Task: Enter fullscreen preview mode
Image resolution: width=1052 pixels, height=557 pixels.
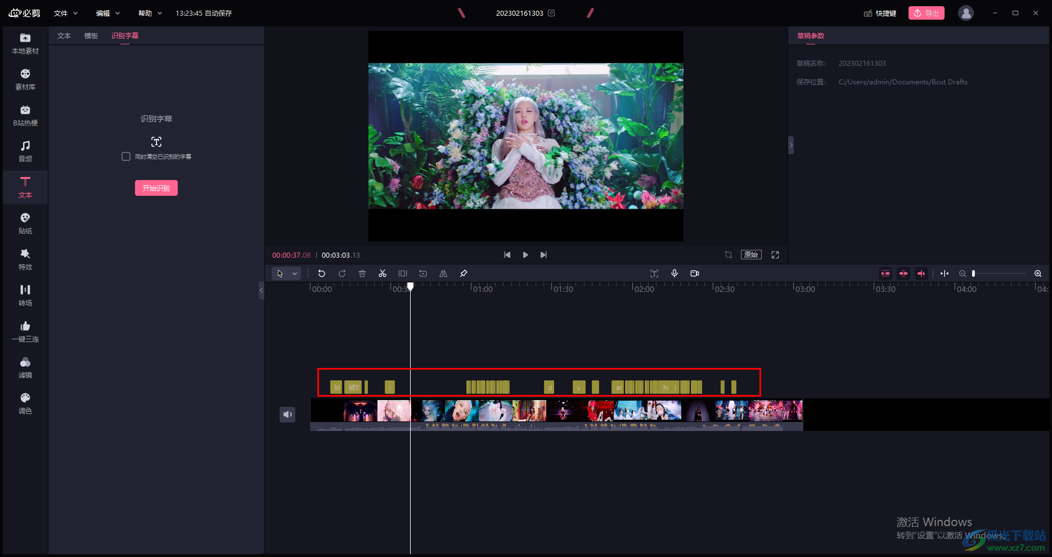Action: pyautogui.click(x=775, y=255)
